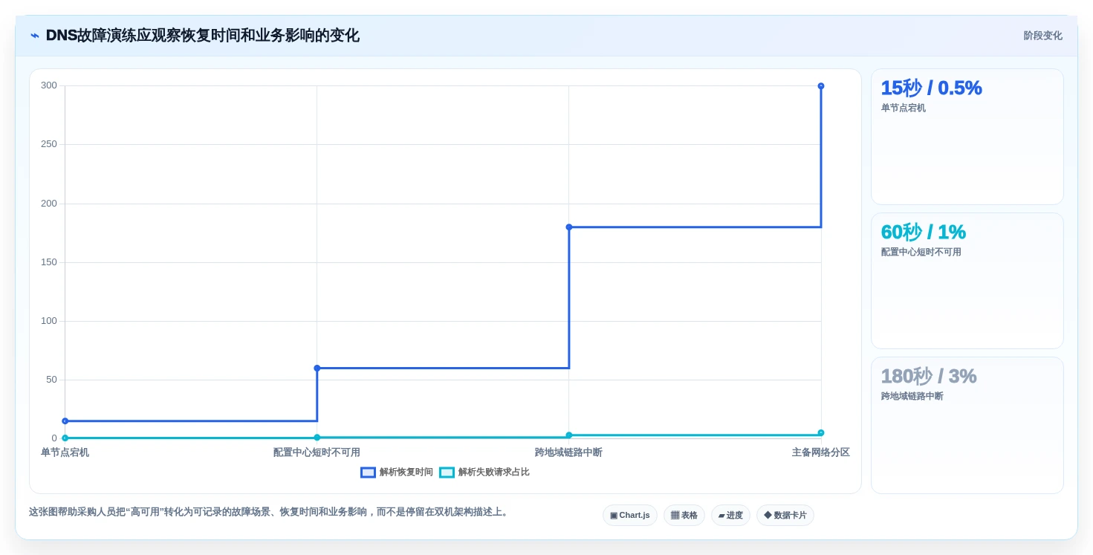Click the cyan data point above 配置中心短时不可用

coord(317,438)
